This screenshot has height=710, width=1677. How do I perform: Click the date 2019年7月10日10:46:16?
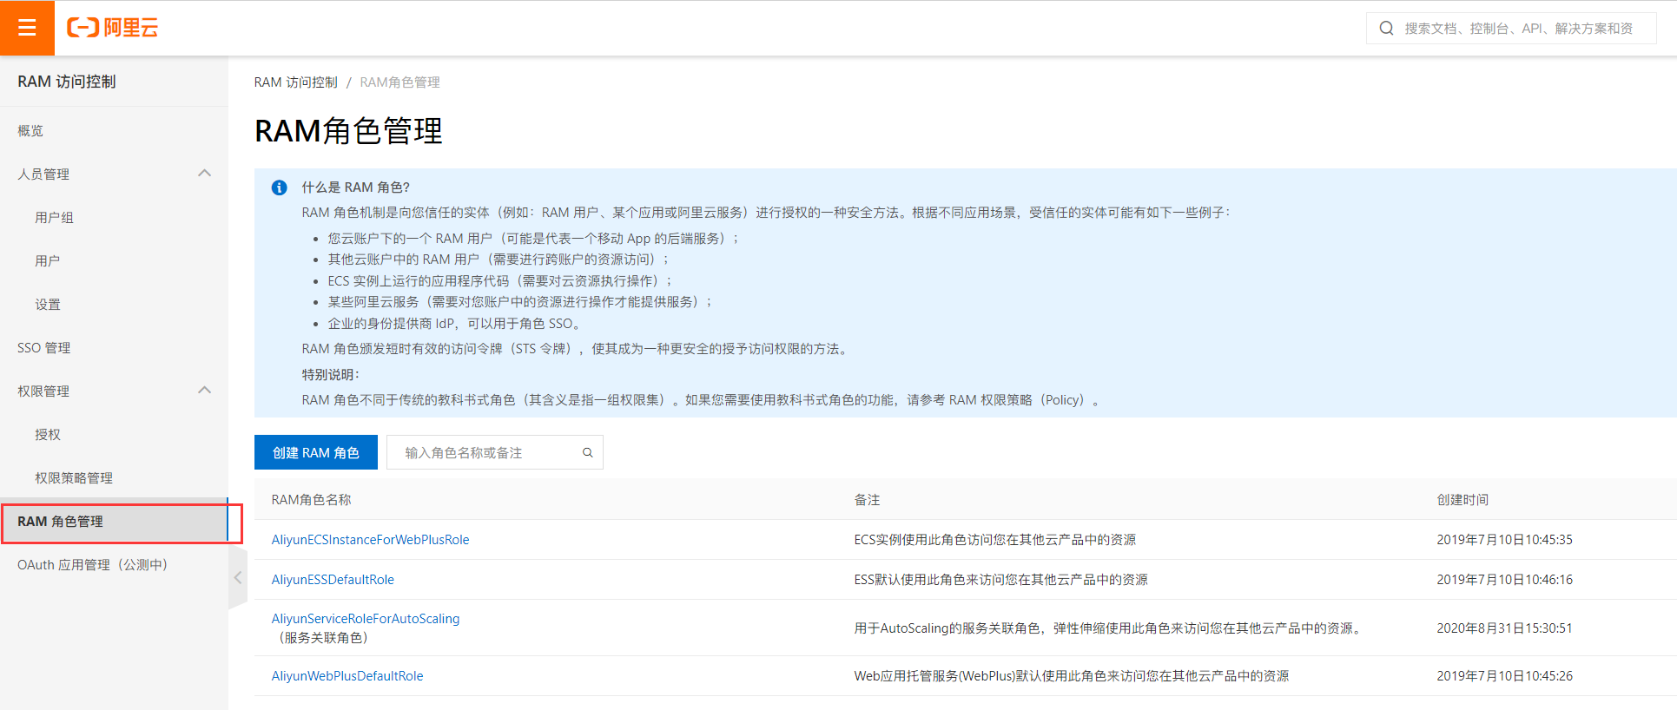pos(1504,580)
